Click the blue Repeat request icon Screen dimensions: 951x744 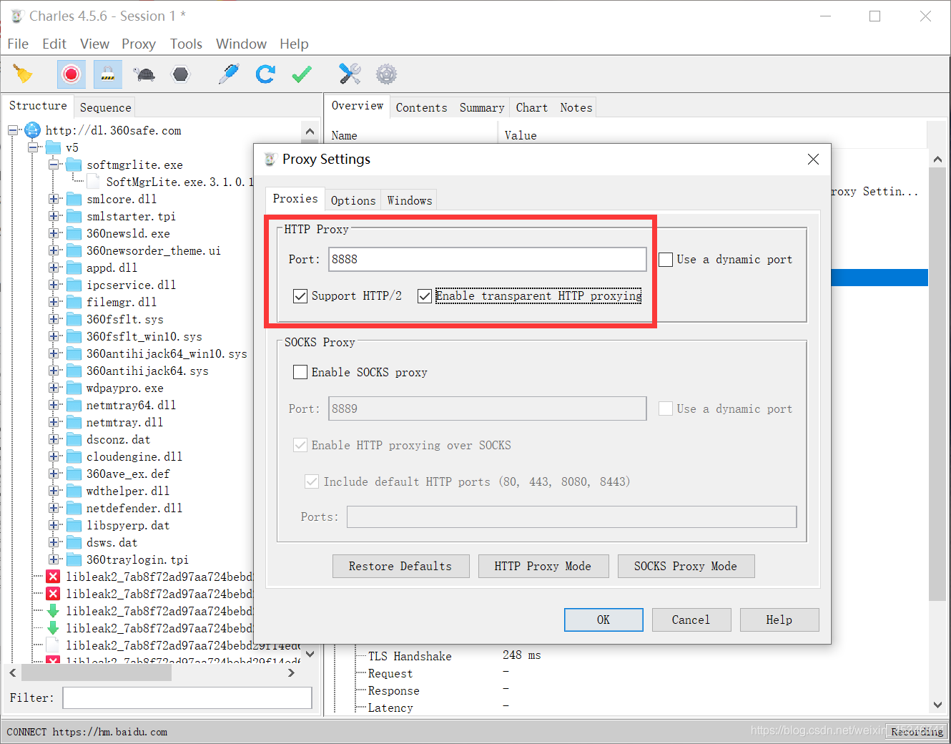coord(265,74)
